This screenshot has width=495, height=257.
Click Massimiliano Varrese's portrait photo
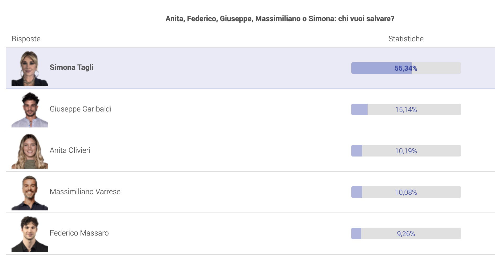(30, 192)
